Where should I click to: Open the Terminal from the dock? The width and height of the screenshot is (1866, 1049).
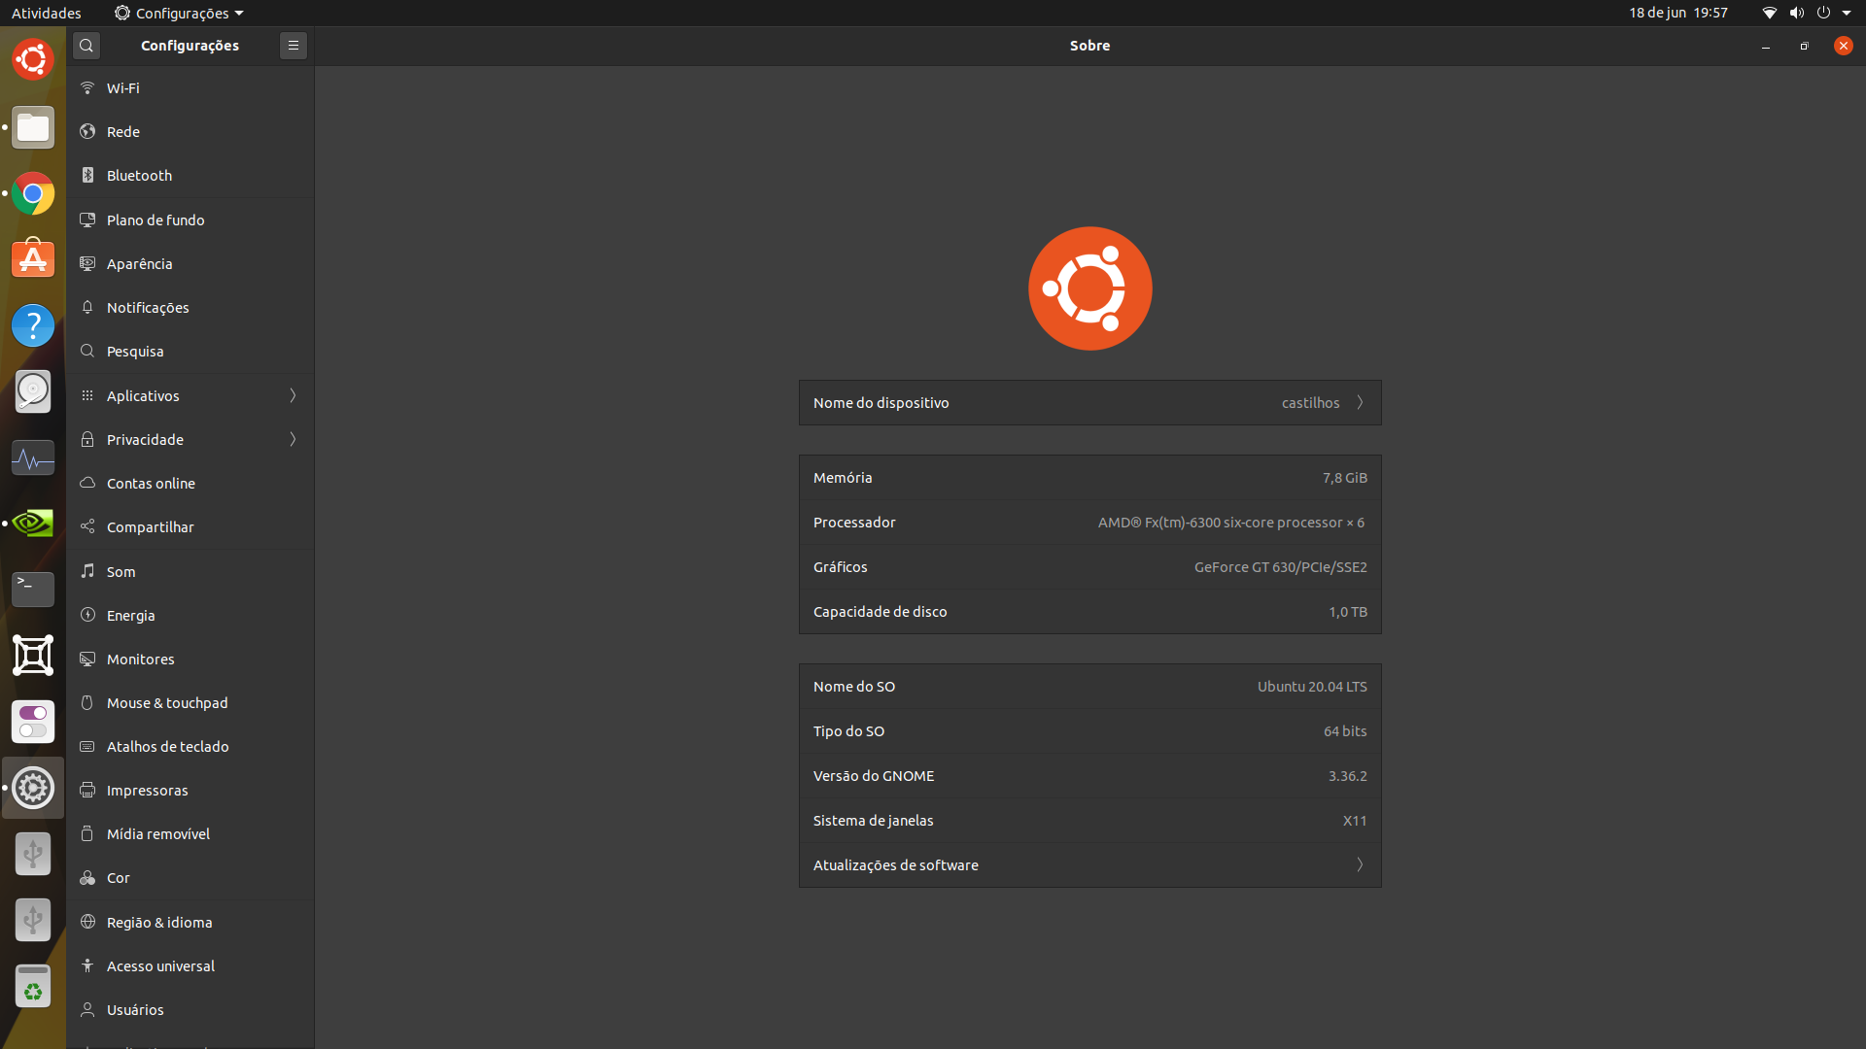[x=33, y=589]
